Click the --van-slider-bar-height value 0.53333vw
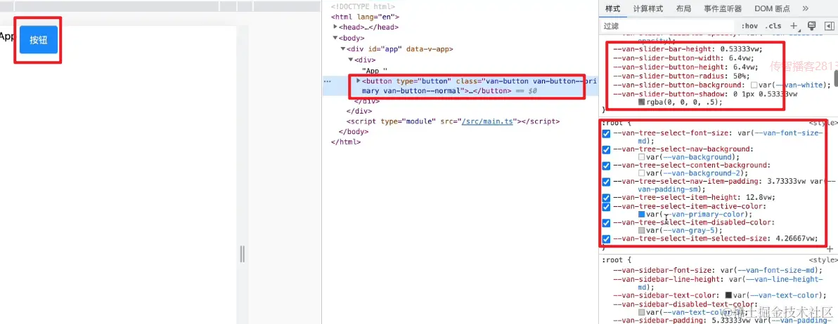838x324 pixels. pyautogui.click(x=740, y=48)
